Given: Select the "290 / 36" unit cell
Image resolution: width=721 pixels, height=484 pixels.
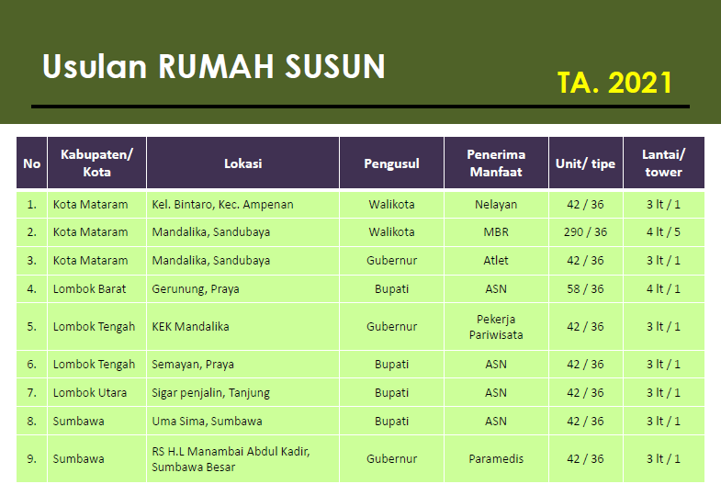Looking at the screenshot, I should [585, 232].
